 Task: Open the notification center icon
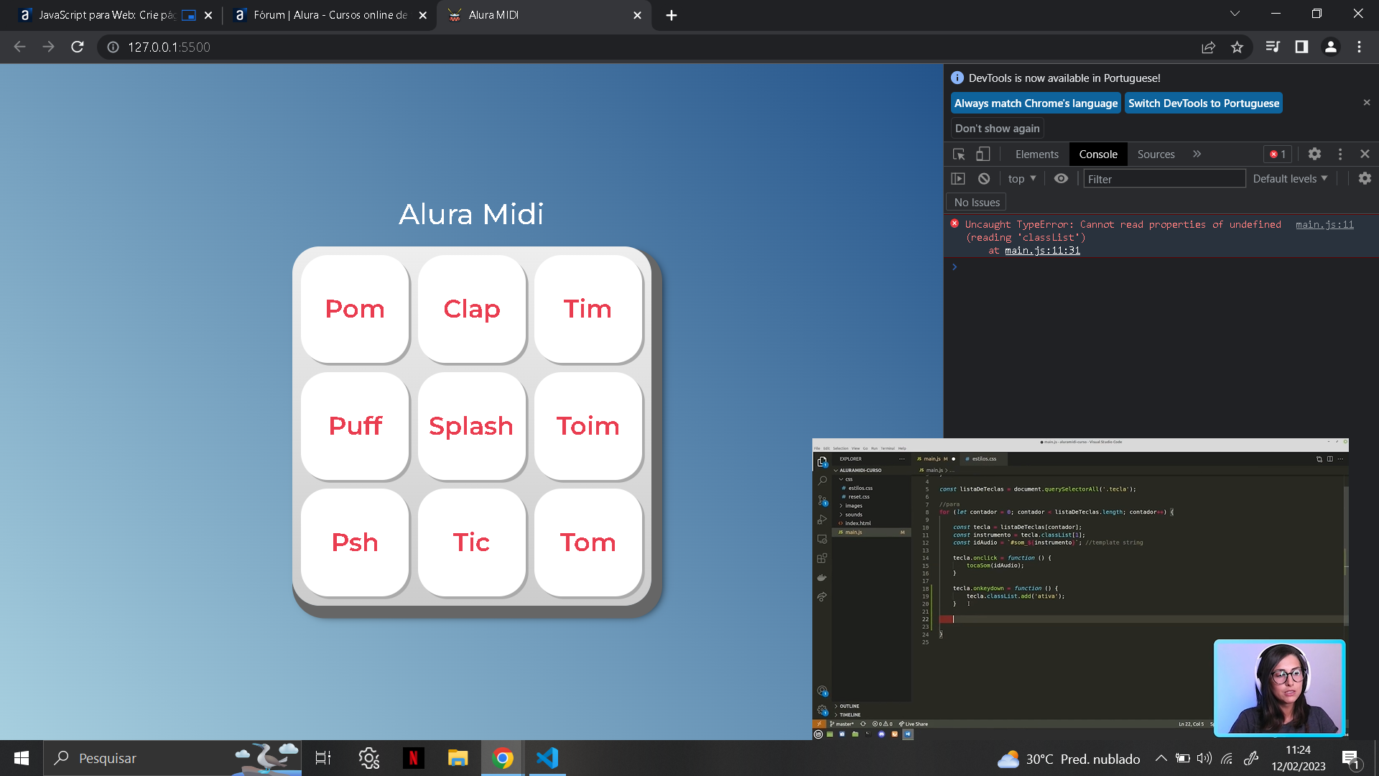[x=1350, y=759]
